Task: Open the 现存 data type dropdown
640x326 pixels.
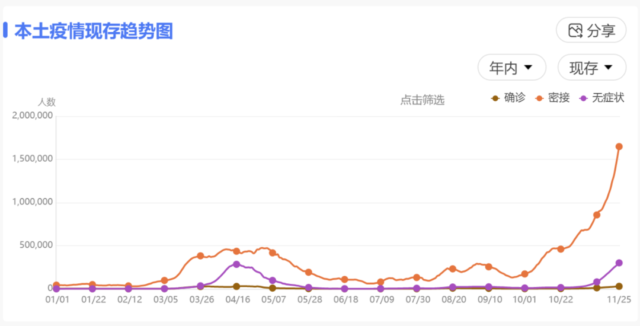Action: (591, 68)
